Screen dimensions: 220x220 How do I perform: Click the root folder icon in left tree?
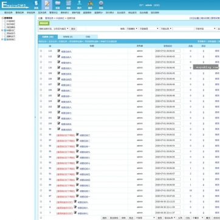(x=2, y=18)
